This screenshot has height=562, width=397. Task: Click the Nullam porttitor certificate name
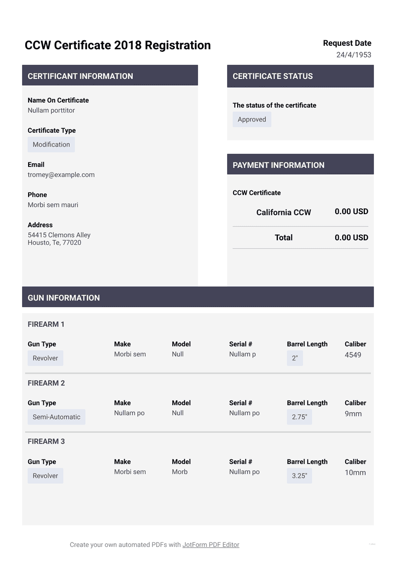[x=51, y=111]
